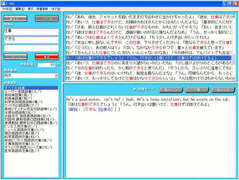Viewport: 239px width, 180px height.
Task: Select result row starting 「あれ、彼女、ジャケットを脱いだまま
Action: [149, 17]
